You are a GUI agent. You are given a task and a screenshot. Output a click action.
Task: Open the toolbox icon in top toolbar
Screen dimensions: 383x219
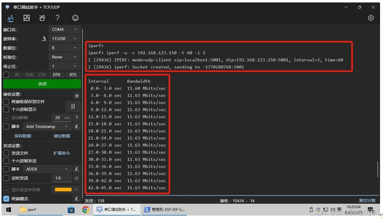42,18
